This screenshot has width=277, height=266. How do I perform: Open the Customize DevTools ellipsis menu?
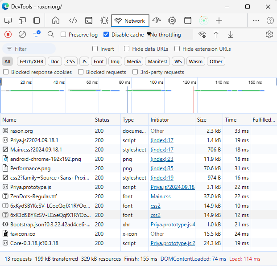(x=256, y=20)
